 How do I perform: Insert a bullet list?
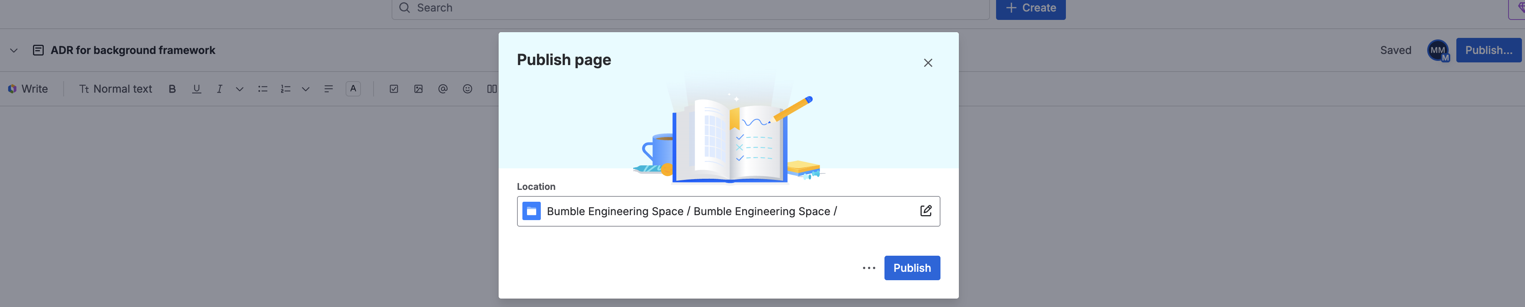[x=262, y=89]
